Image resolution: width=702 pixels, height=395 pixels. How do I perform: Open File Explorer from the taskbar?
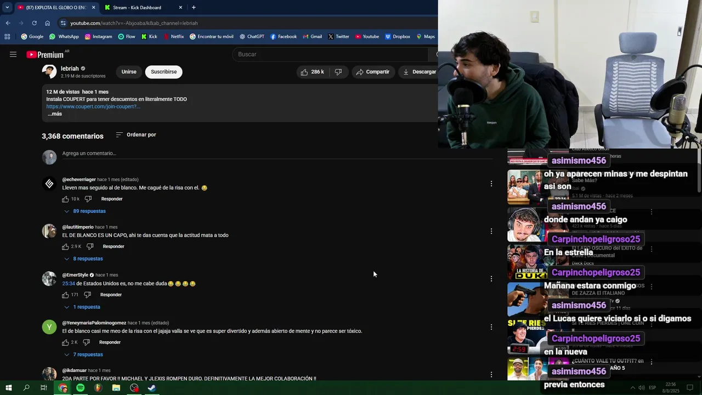pyautogui.click(x=116, y=388)
